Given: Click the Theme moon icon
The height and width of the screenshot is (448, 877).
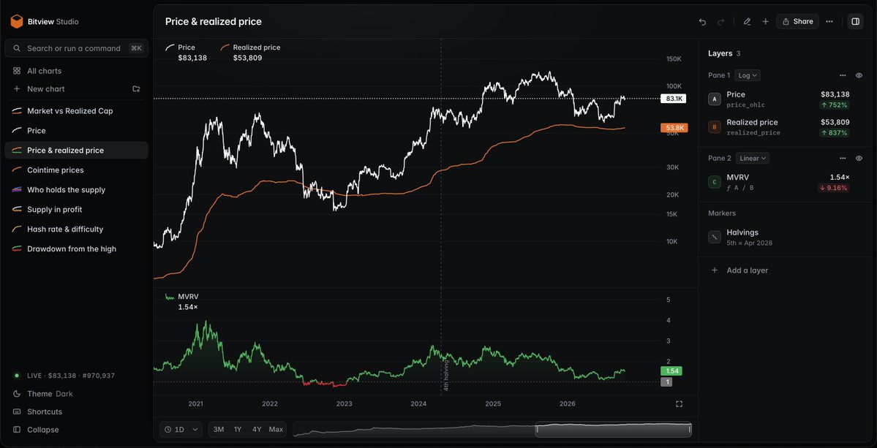Looking at the screenshot, I should tap(17, 394).
